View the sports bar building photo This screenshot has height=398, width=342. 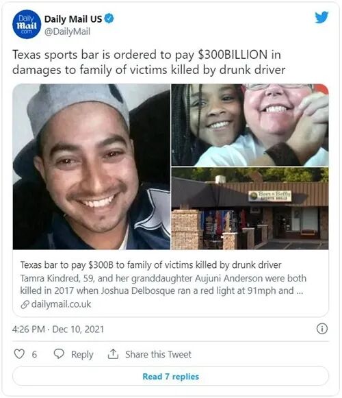(x=250, y=208)
